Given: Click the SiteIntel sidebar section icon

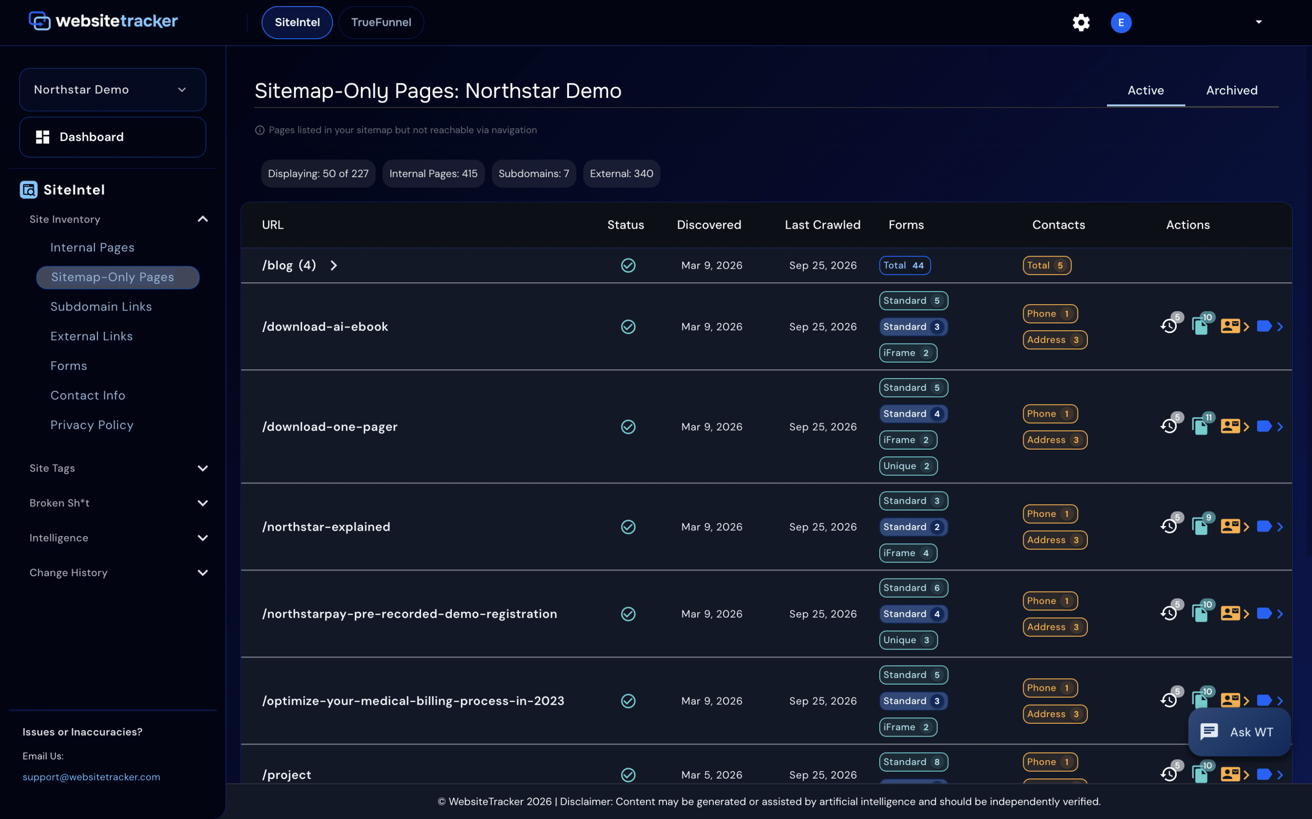Looking at the screenshot, I should [29, 189].
